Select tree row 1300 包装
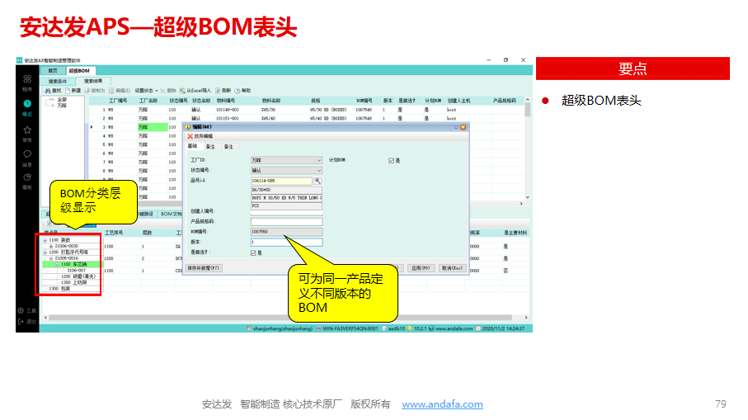Screen dimensions: 748x420 click(59, 288)
